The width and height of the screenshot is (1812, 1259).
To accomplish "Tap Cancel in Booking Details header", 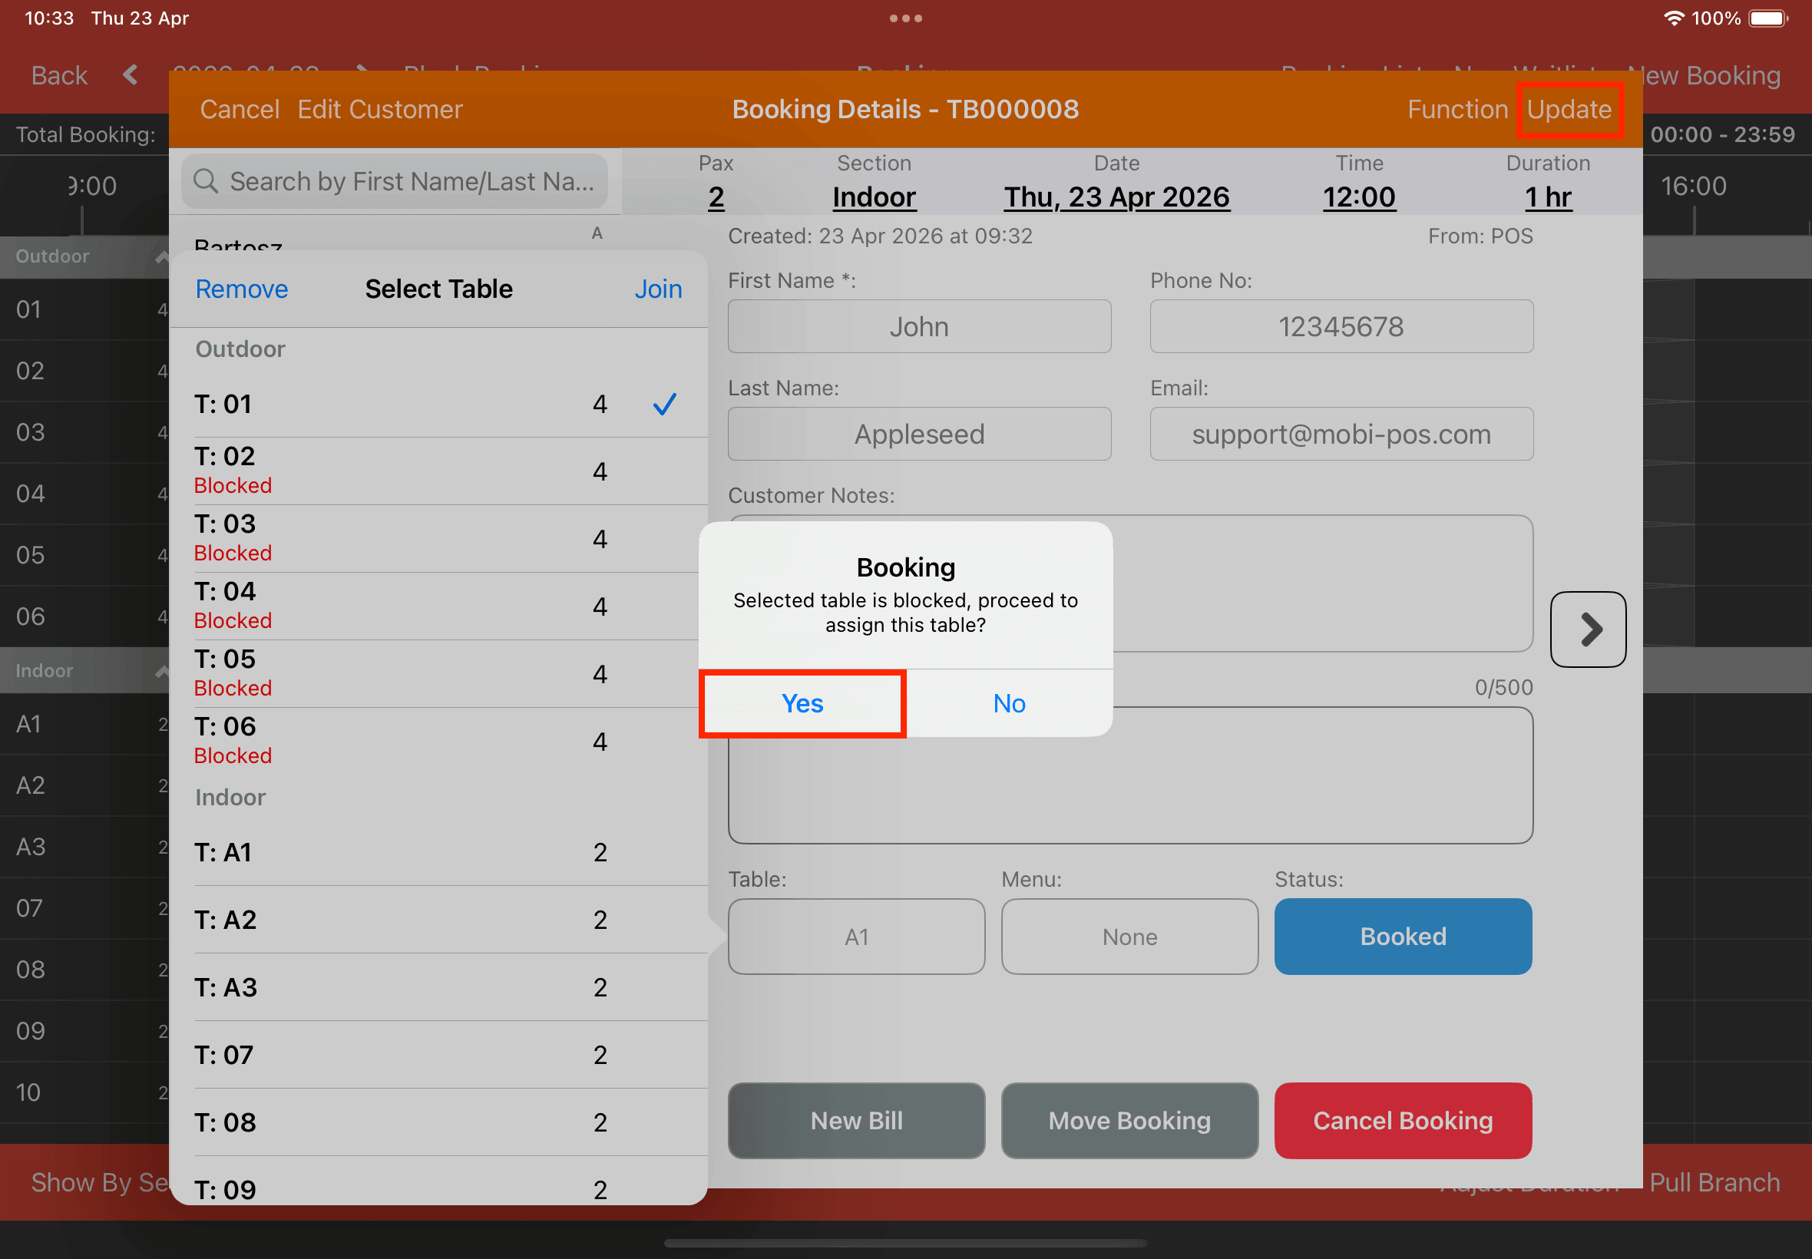I will [239, 109].
